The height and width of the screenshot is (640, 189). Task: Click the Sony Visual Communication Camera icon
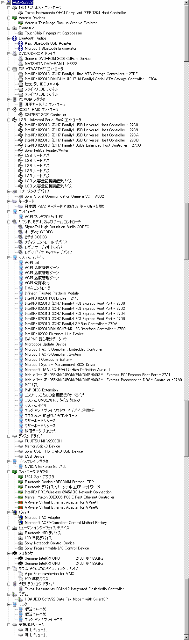(x=21, y=196)
